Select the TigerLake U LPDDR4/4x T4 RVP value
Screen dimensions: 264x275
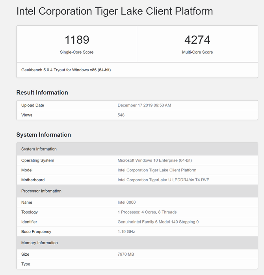pos(163,180)
